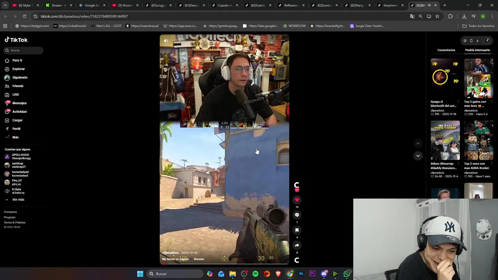Open Spotify from the taskbar
498x280 pixels.
255,274
